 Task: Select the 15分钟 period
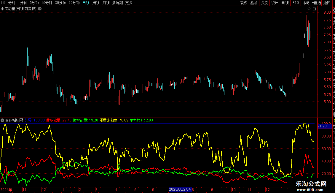(x=47, y=3)
